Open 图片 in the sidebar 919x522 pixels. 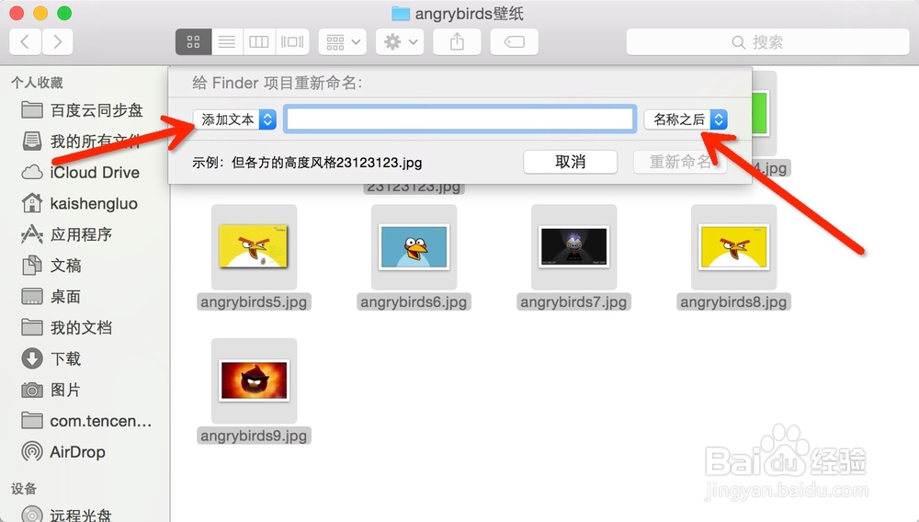click(x=51, y=390)
